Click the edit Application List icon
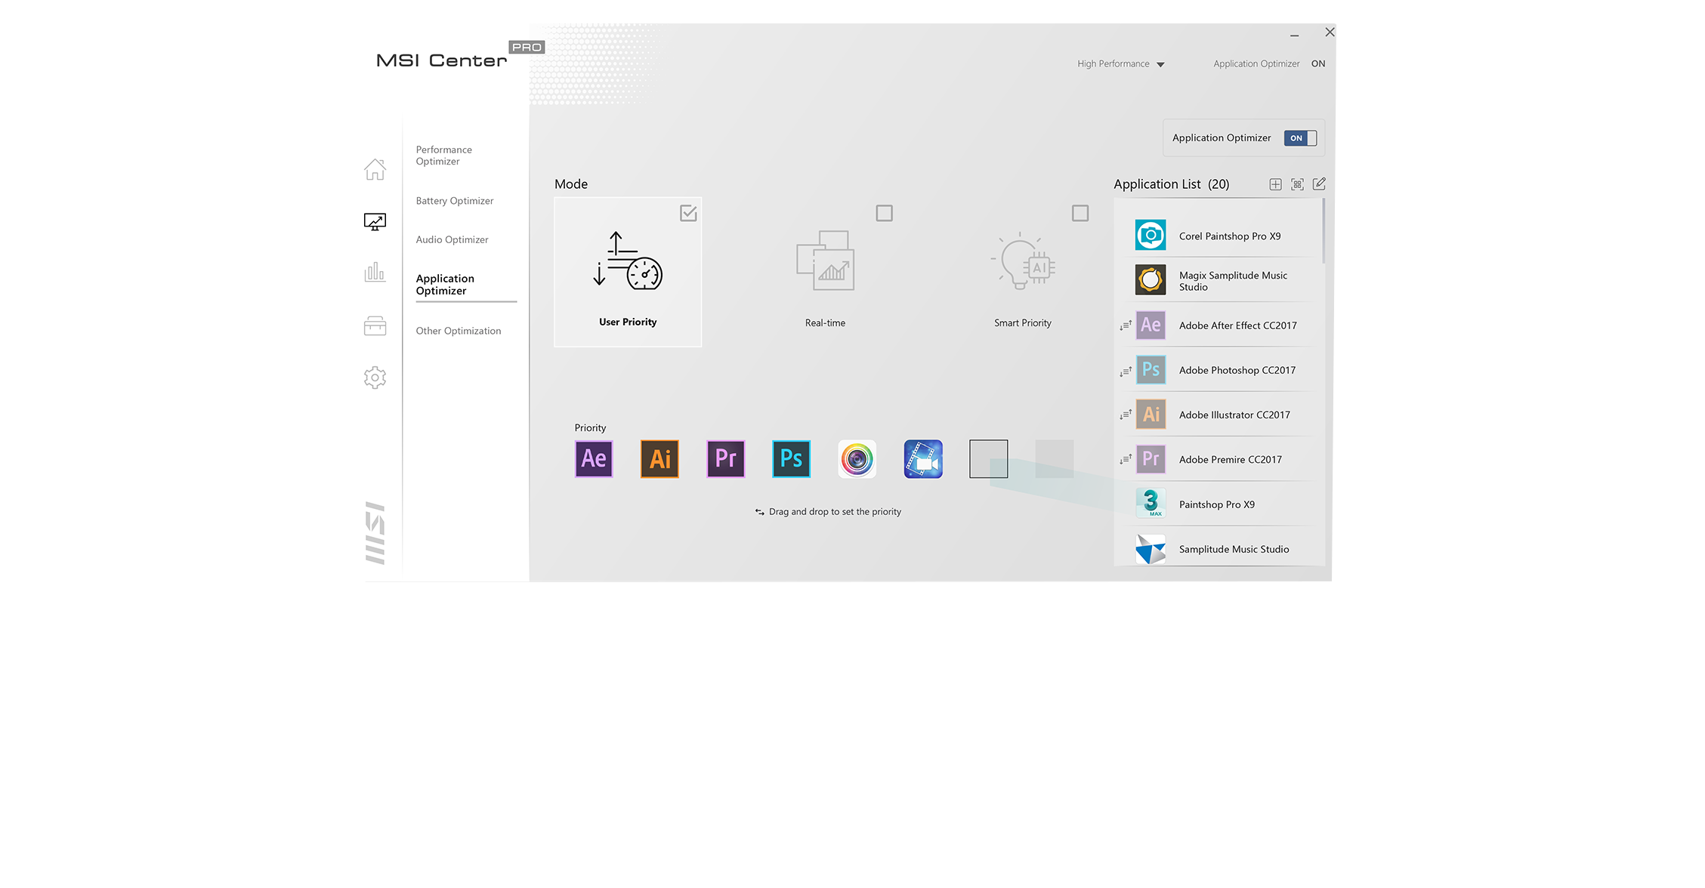This screenshot has height=888, width=1705. click(1319, 184)
